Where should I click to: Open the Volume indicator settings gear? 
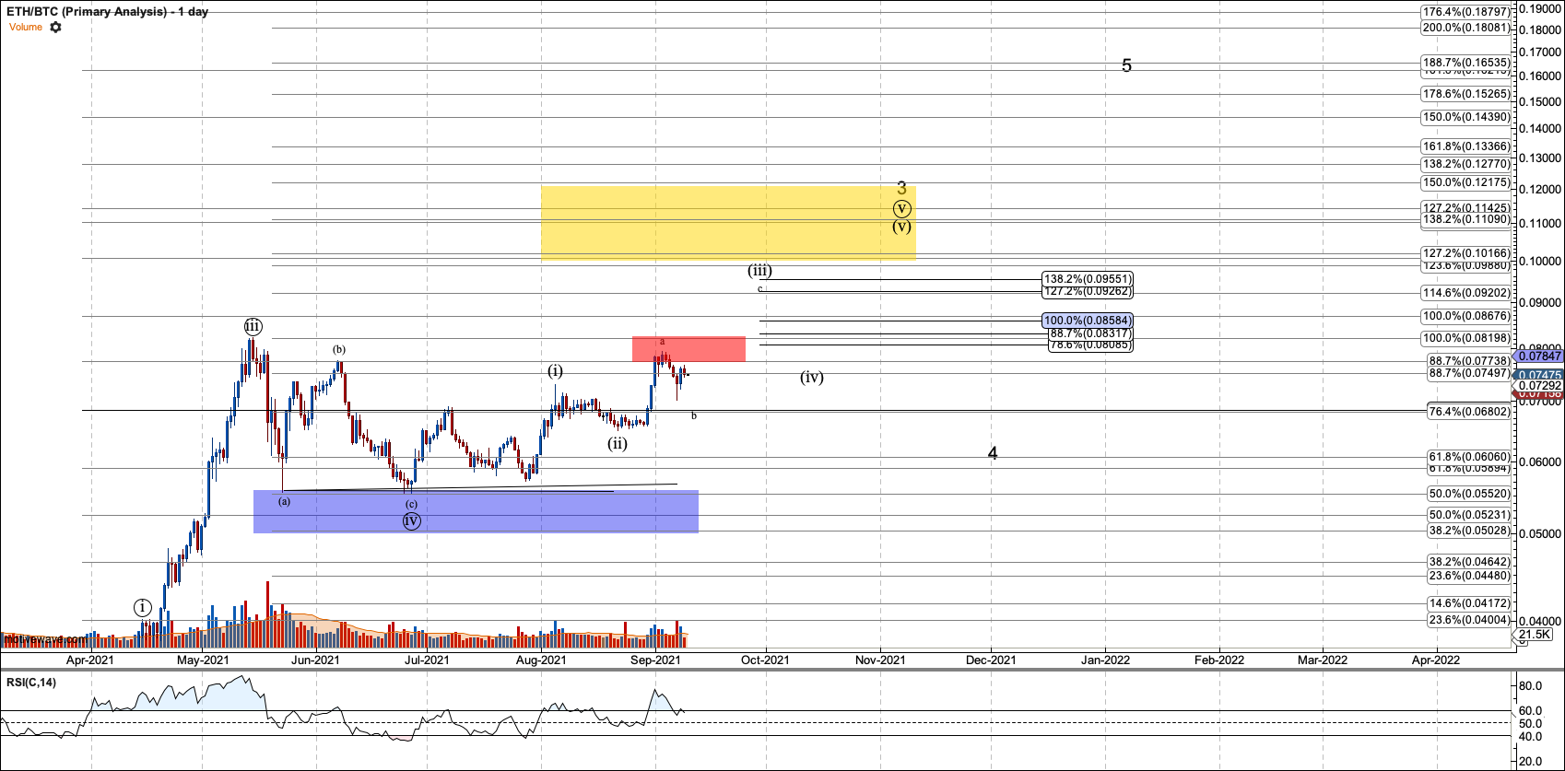point(56,28)
